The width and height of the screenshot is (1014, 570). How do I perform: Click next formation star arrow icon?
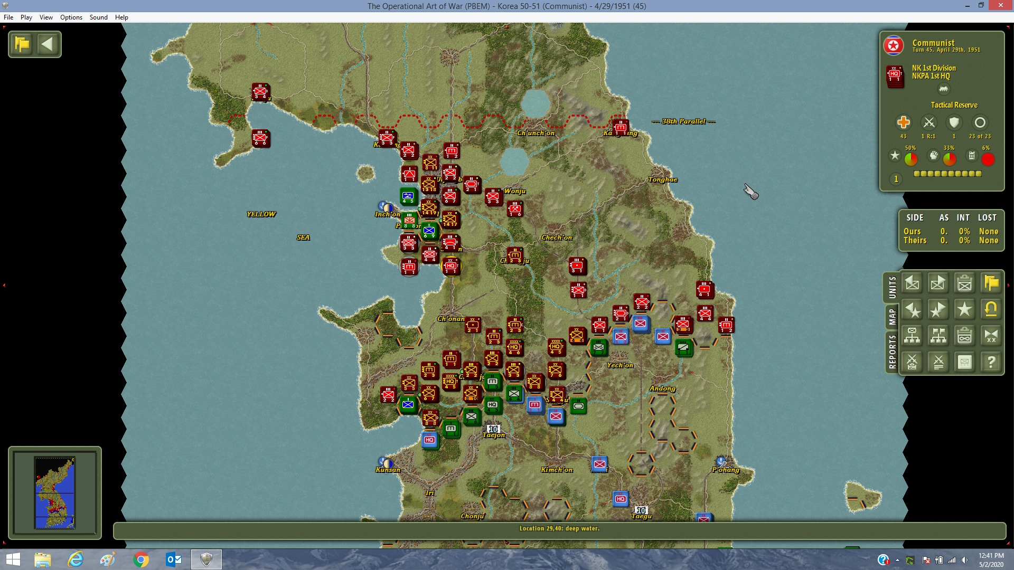point(938,310)
